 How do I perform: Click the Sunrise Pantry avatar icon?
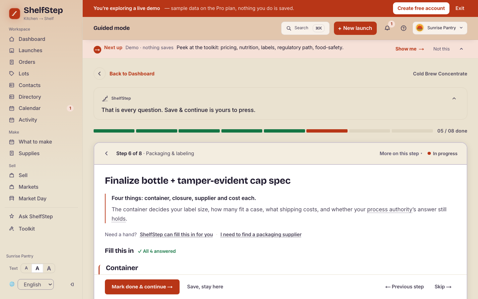(x=420, y=28)
